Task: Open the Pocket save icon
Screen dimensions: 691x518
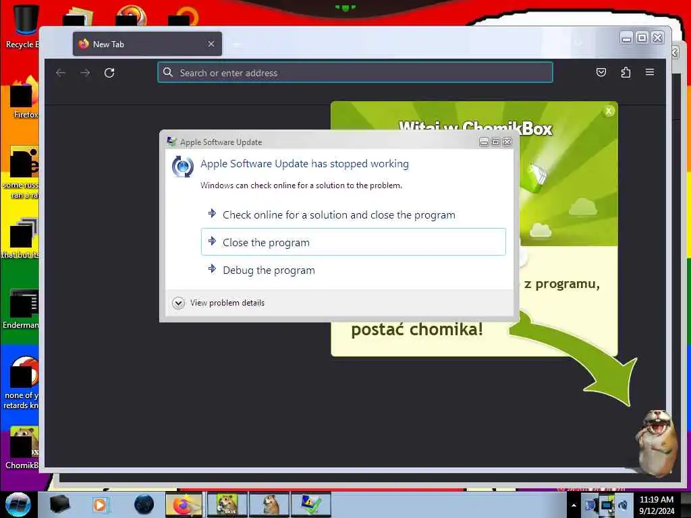Action: [601, 72]
